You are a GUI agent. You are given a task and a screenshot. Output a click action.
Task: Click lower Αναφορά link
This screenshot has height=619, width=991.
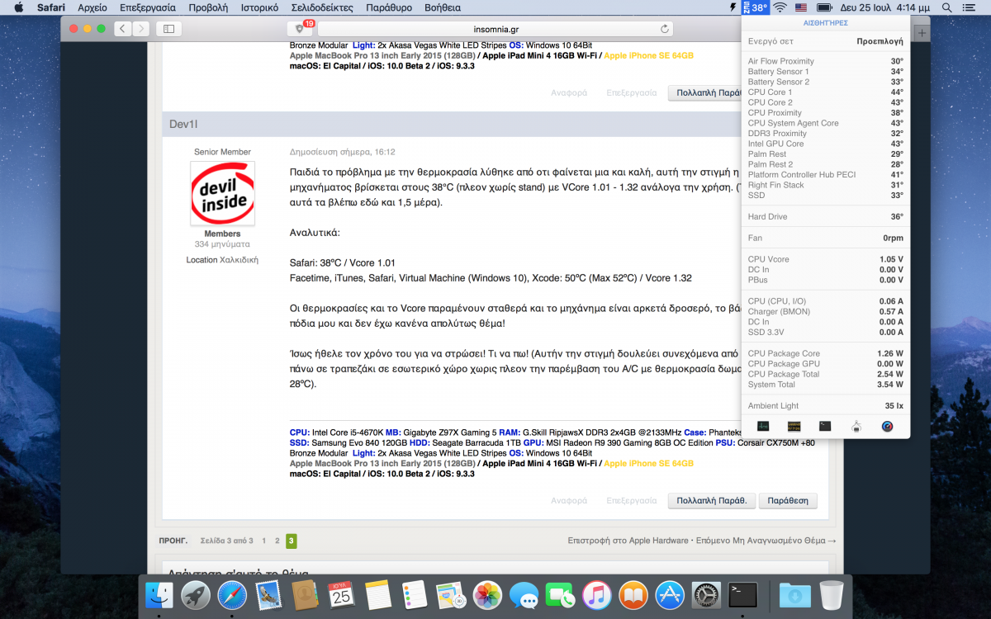569,501
